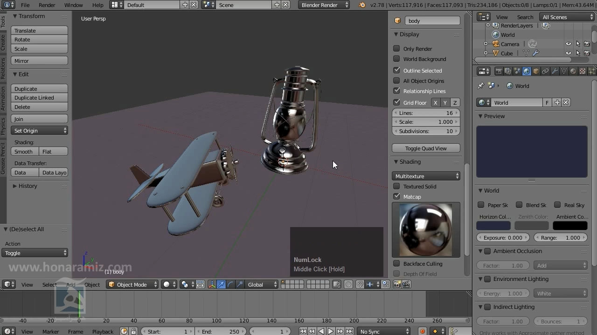This screenshot has width=597, height=335.
Task: Uncheck the Grid Floor checkbox
Action: point(396,102)
